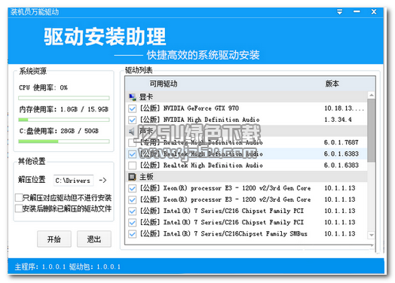
Task: Collapse the 主板 driver category row
Action: pos(246,177)
